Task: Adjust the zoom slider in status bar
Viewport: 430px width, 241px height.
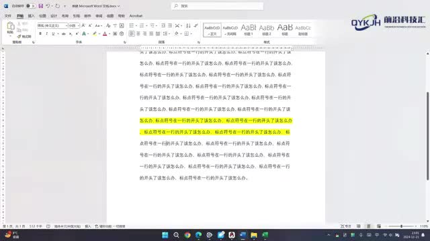Action: click(x=401, y=226)
